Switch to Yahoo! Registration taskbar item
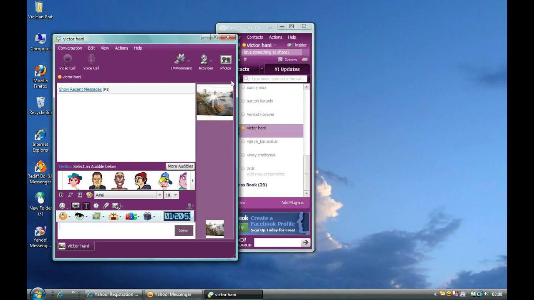534x300 pixels. tap(113, 294)
